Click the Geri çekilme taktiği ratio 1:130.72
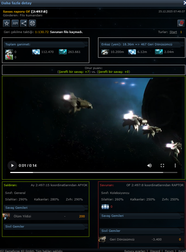This screenshot has width=186, height=252. point(42,32)
